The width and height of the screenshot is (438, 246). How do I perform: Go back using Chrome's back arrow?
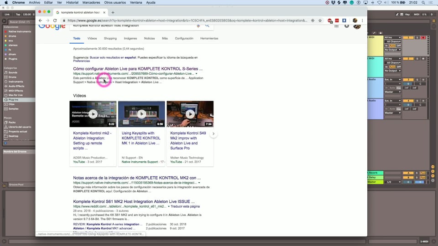(41, 20)
